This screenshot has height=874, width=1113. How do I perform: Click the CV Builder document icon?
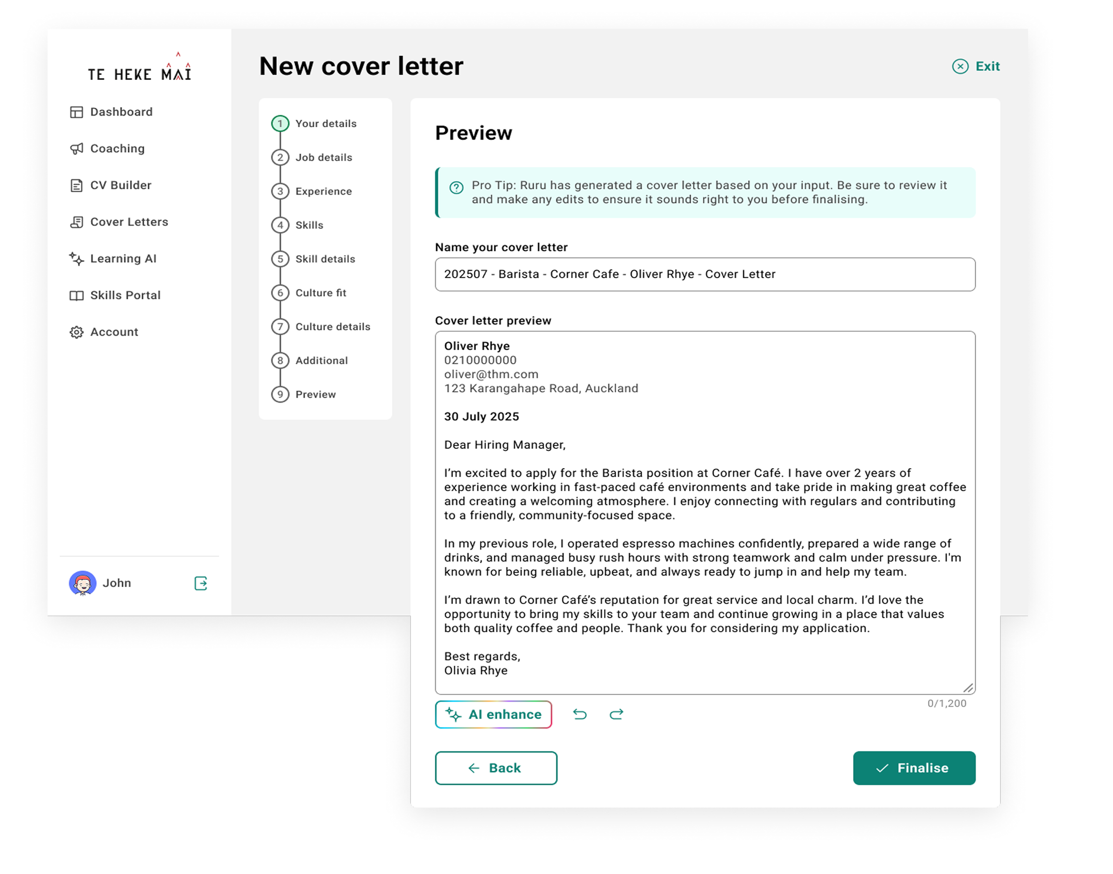tap(77, 185)
